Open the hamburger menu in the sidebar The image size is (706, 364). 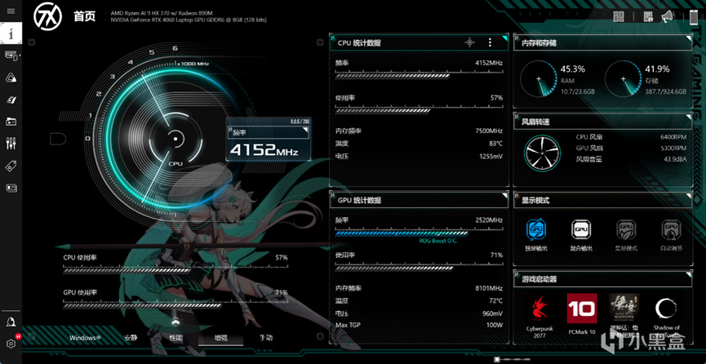tap(11, 11)
